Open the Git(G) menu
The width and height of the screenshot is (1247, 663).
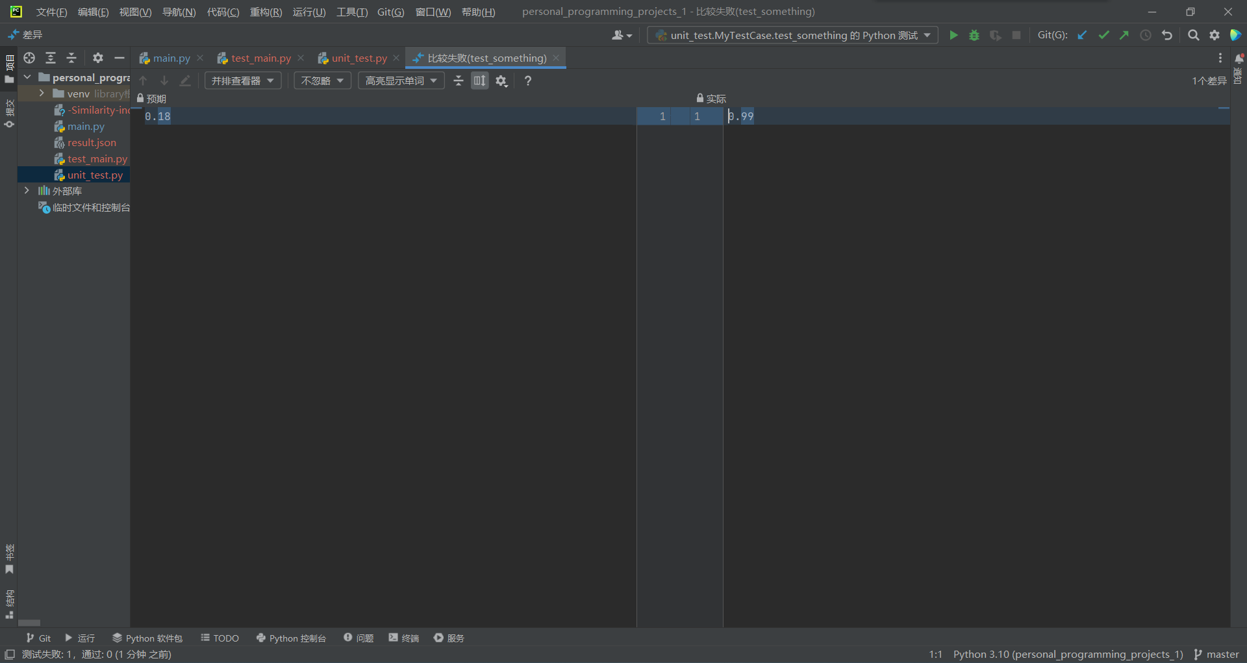391,12
